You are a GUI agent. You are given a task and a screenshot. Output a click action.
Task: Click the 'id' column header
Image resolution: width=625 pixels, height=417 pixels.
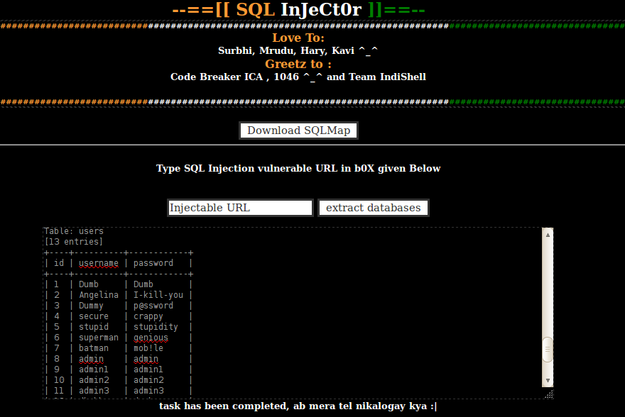click(x=59, y=263)
